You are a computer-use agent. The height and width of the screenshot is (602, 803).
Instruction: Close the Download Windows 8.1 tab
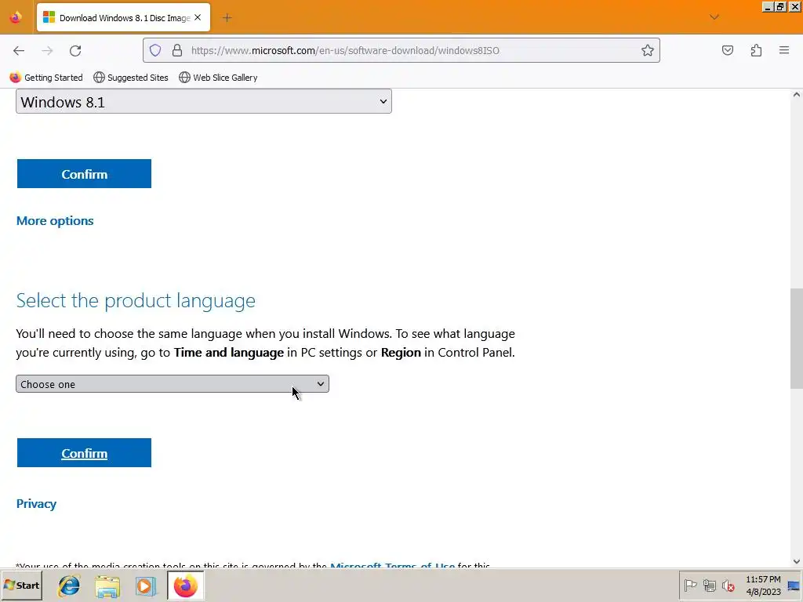point(198,17)
